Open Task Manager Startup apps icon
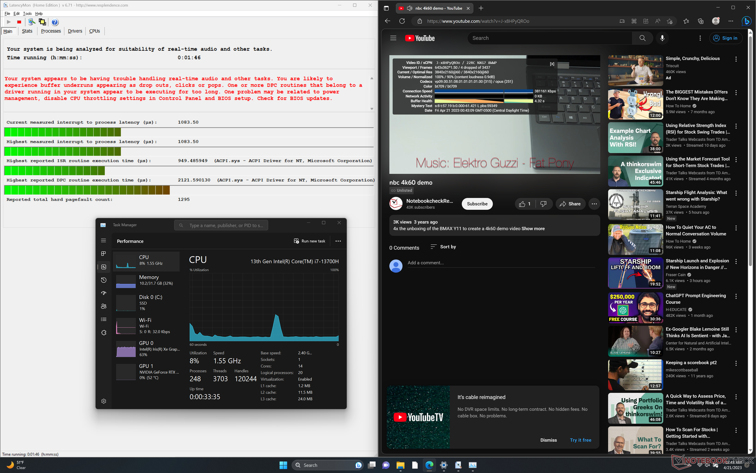 [x=104, y=293]
